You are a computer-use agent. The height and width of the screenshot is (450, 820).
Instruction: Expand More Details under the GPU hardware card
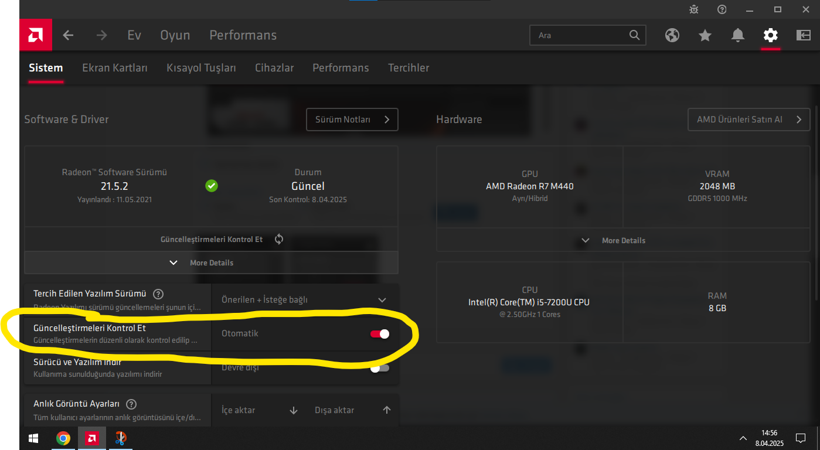pyautogui.click(x=623, y=240)
